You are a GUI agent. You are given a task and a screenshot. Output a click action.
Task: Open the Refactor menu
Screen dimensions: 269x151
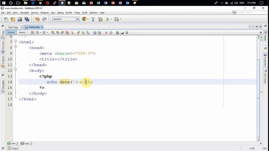[45, 13]
